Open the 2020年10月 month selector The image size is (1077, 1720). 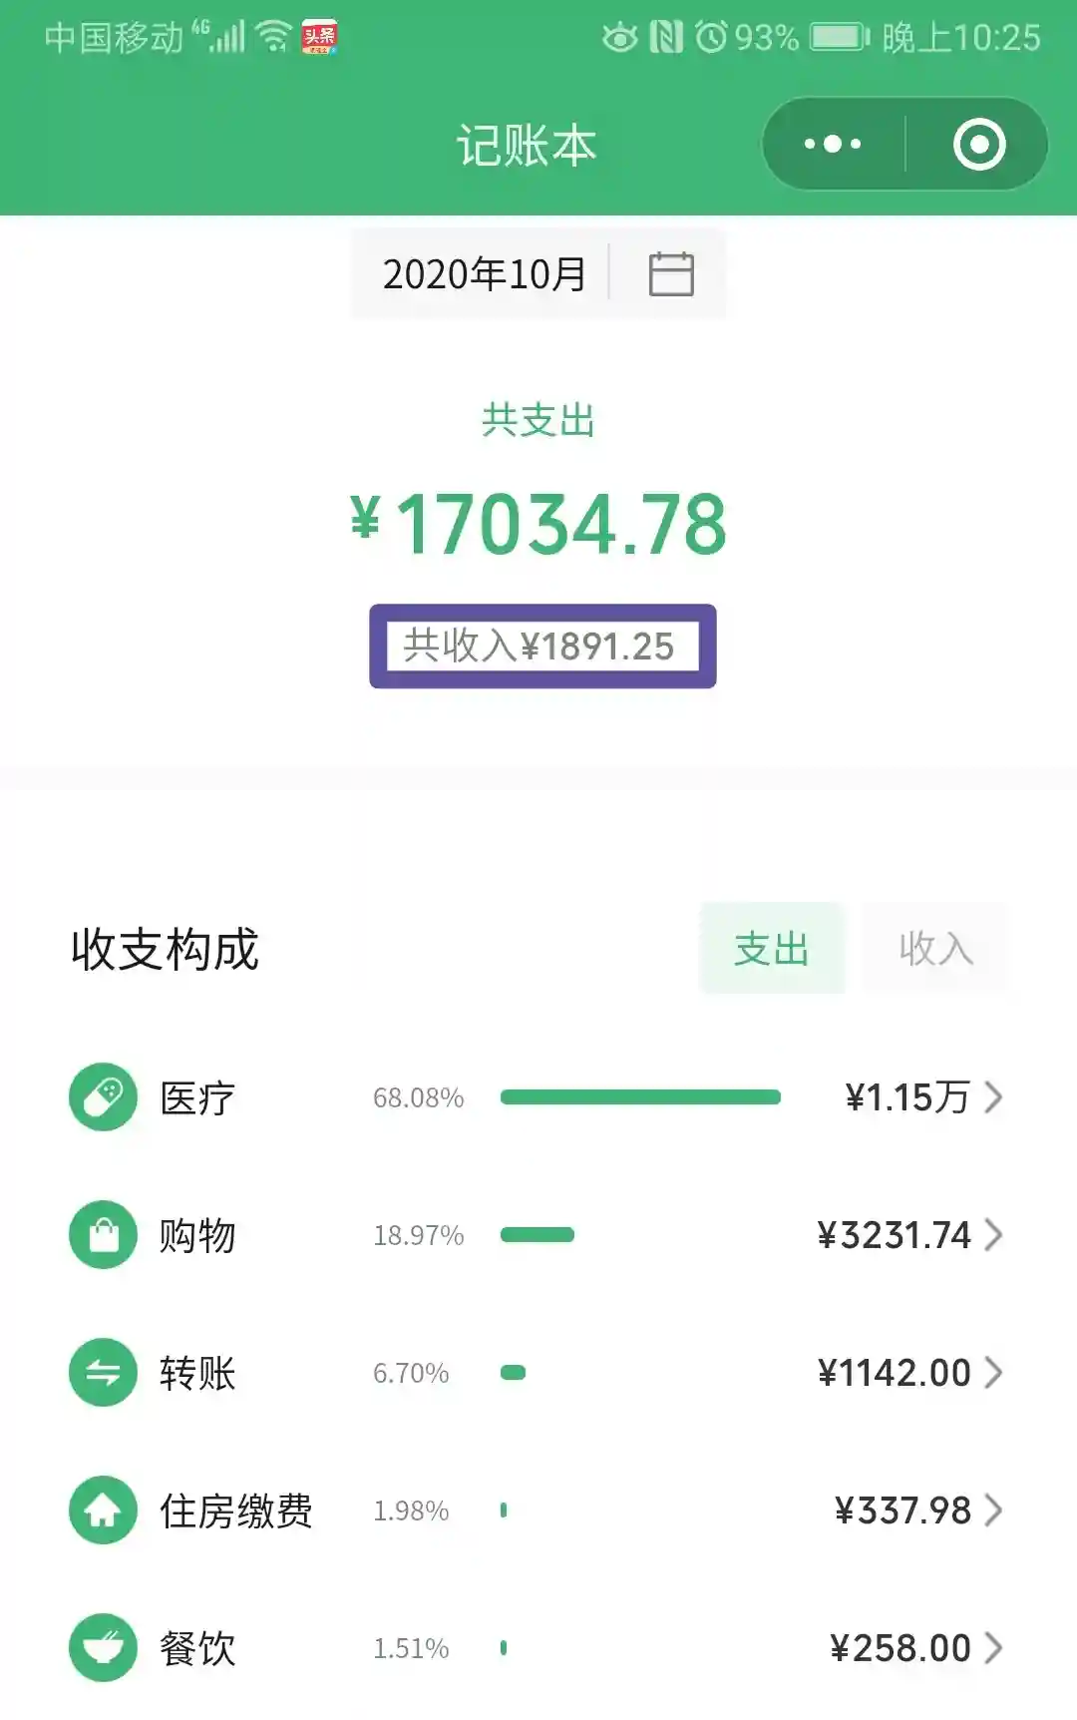coord(485,274)
